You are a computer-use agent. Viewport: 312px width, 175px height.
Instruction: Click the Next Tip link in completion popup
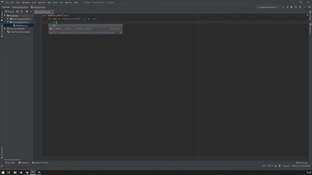pos(111,33)
